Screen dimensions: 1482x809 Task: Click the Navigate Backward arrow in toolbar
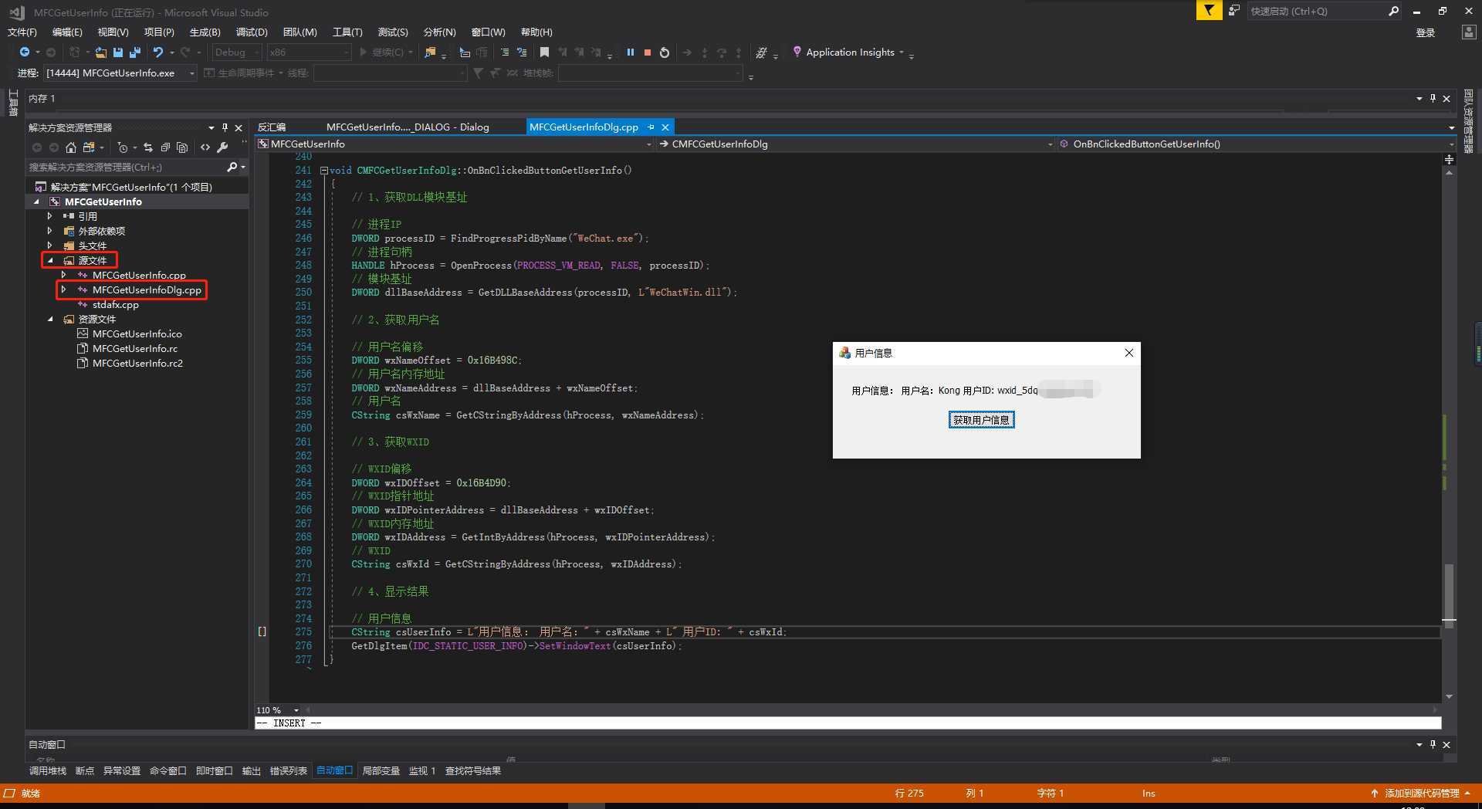[25, 52]
